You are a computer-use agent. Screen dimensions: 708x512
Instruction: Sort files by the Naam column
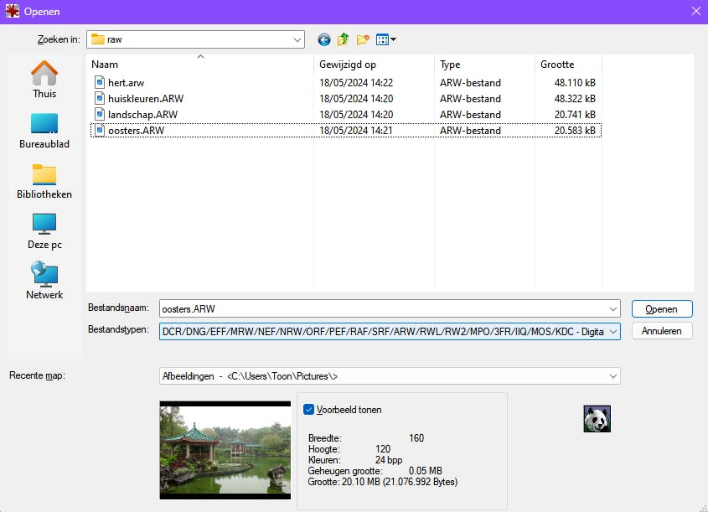(x=106, y=65)
